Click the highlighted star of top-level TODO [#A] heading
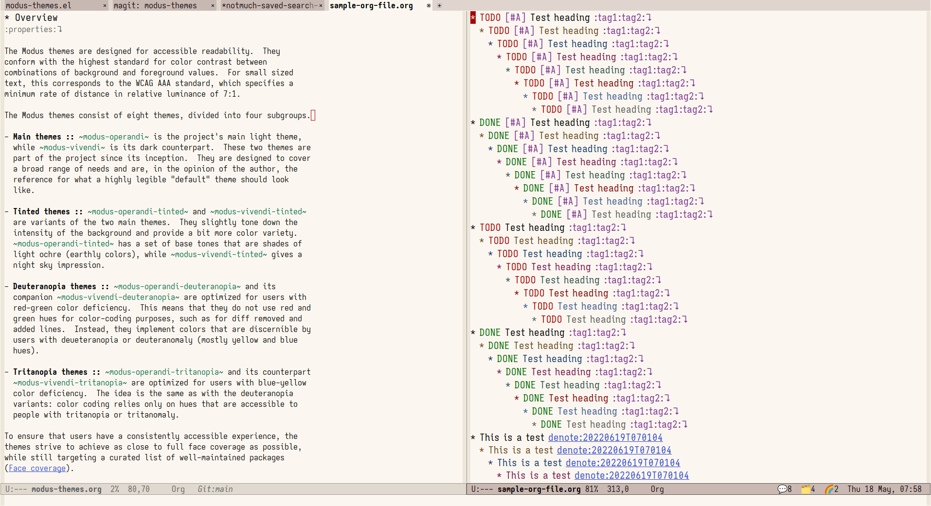931x506 pixels. [x=473, y=18]
